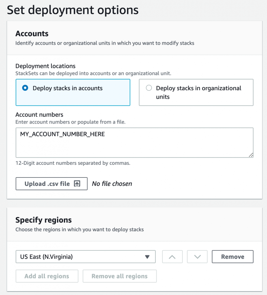The width and height of the screenshot is (267, 295).
Task: Click the upload arrow icon on the .csv button
Action: coord(77,184)
